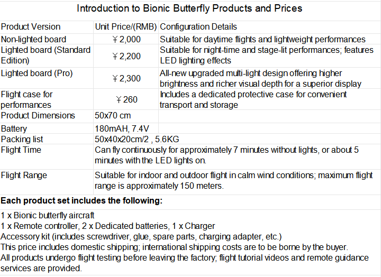This screenshot has height=277, width=381.
Task: Select the Lighted board (Pro) cell
Action: 47,78
